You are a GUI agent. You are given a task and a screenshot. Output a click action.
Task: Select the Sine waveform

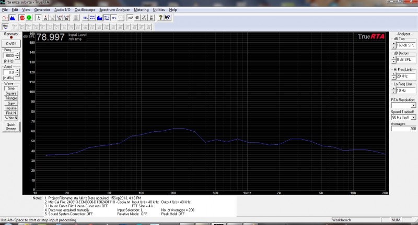(11, 88)
